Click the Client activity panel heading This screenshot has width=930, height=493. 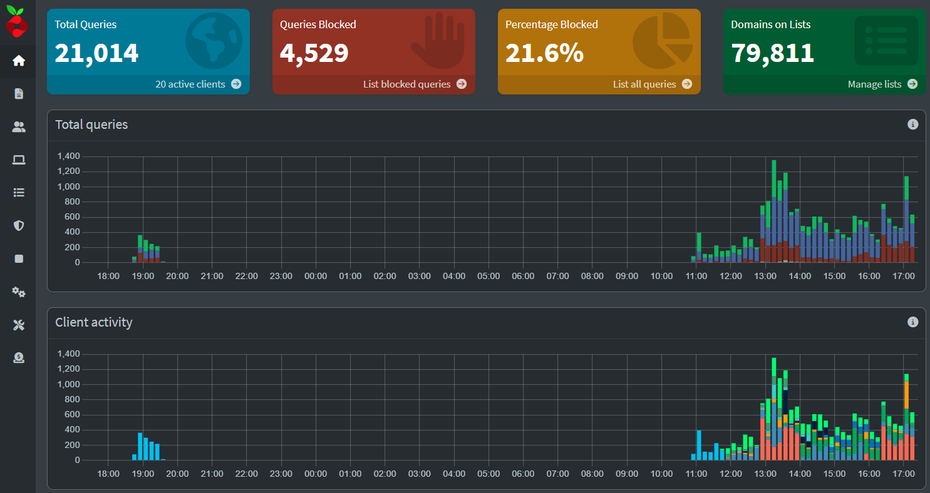coord(94,322)
